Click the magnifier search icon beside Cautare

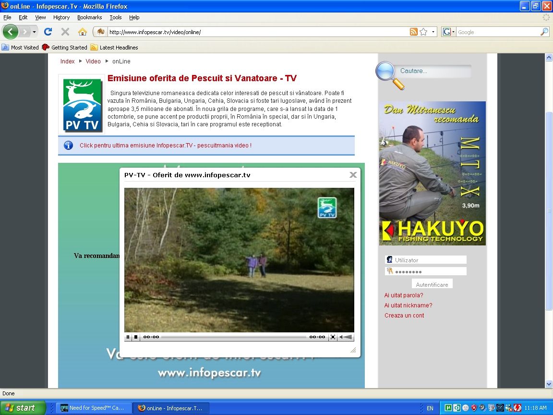(x=389, y=74)
